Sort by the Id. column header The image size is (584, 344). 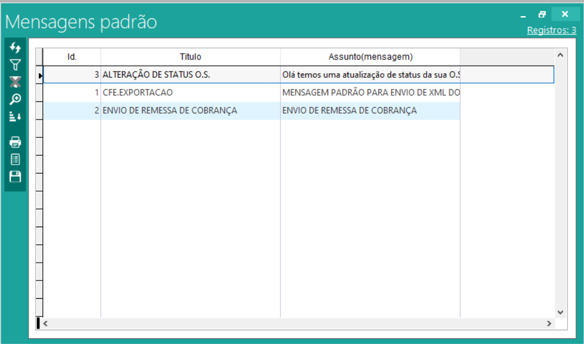[72, 57]
